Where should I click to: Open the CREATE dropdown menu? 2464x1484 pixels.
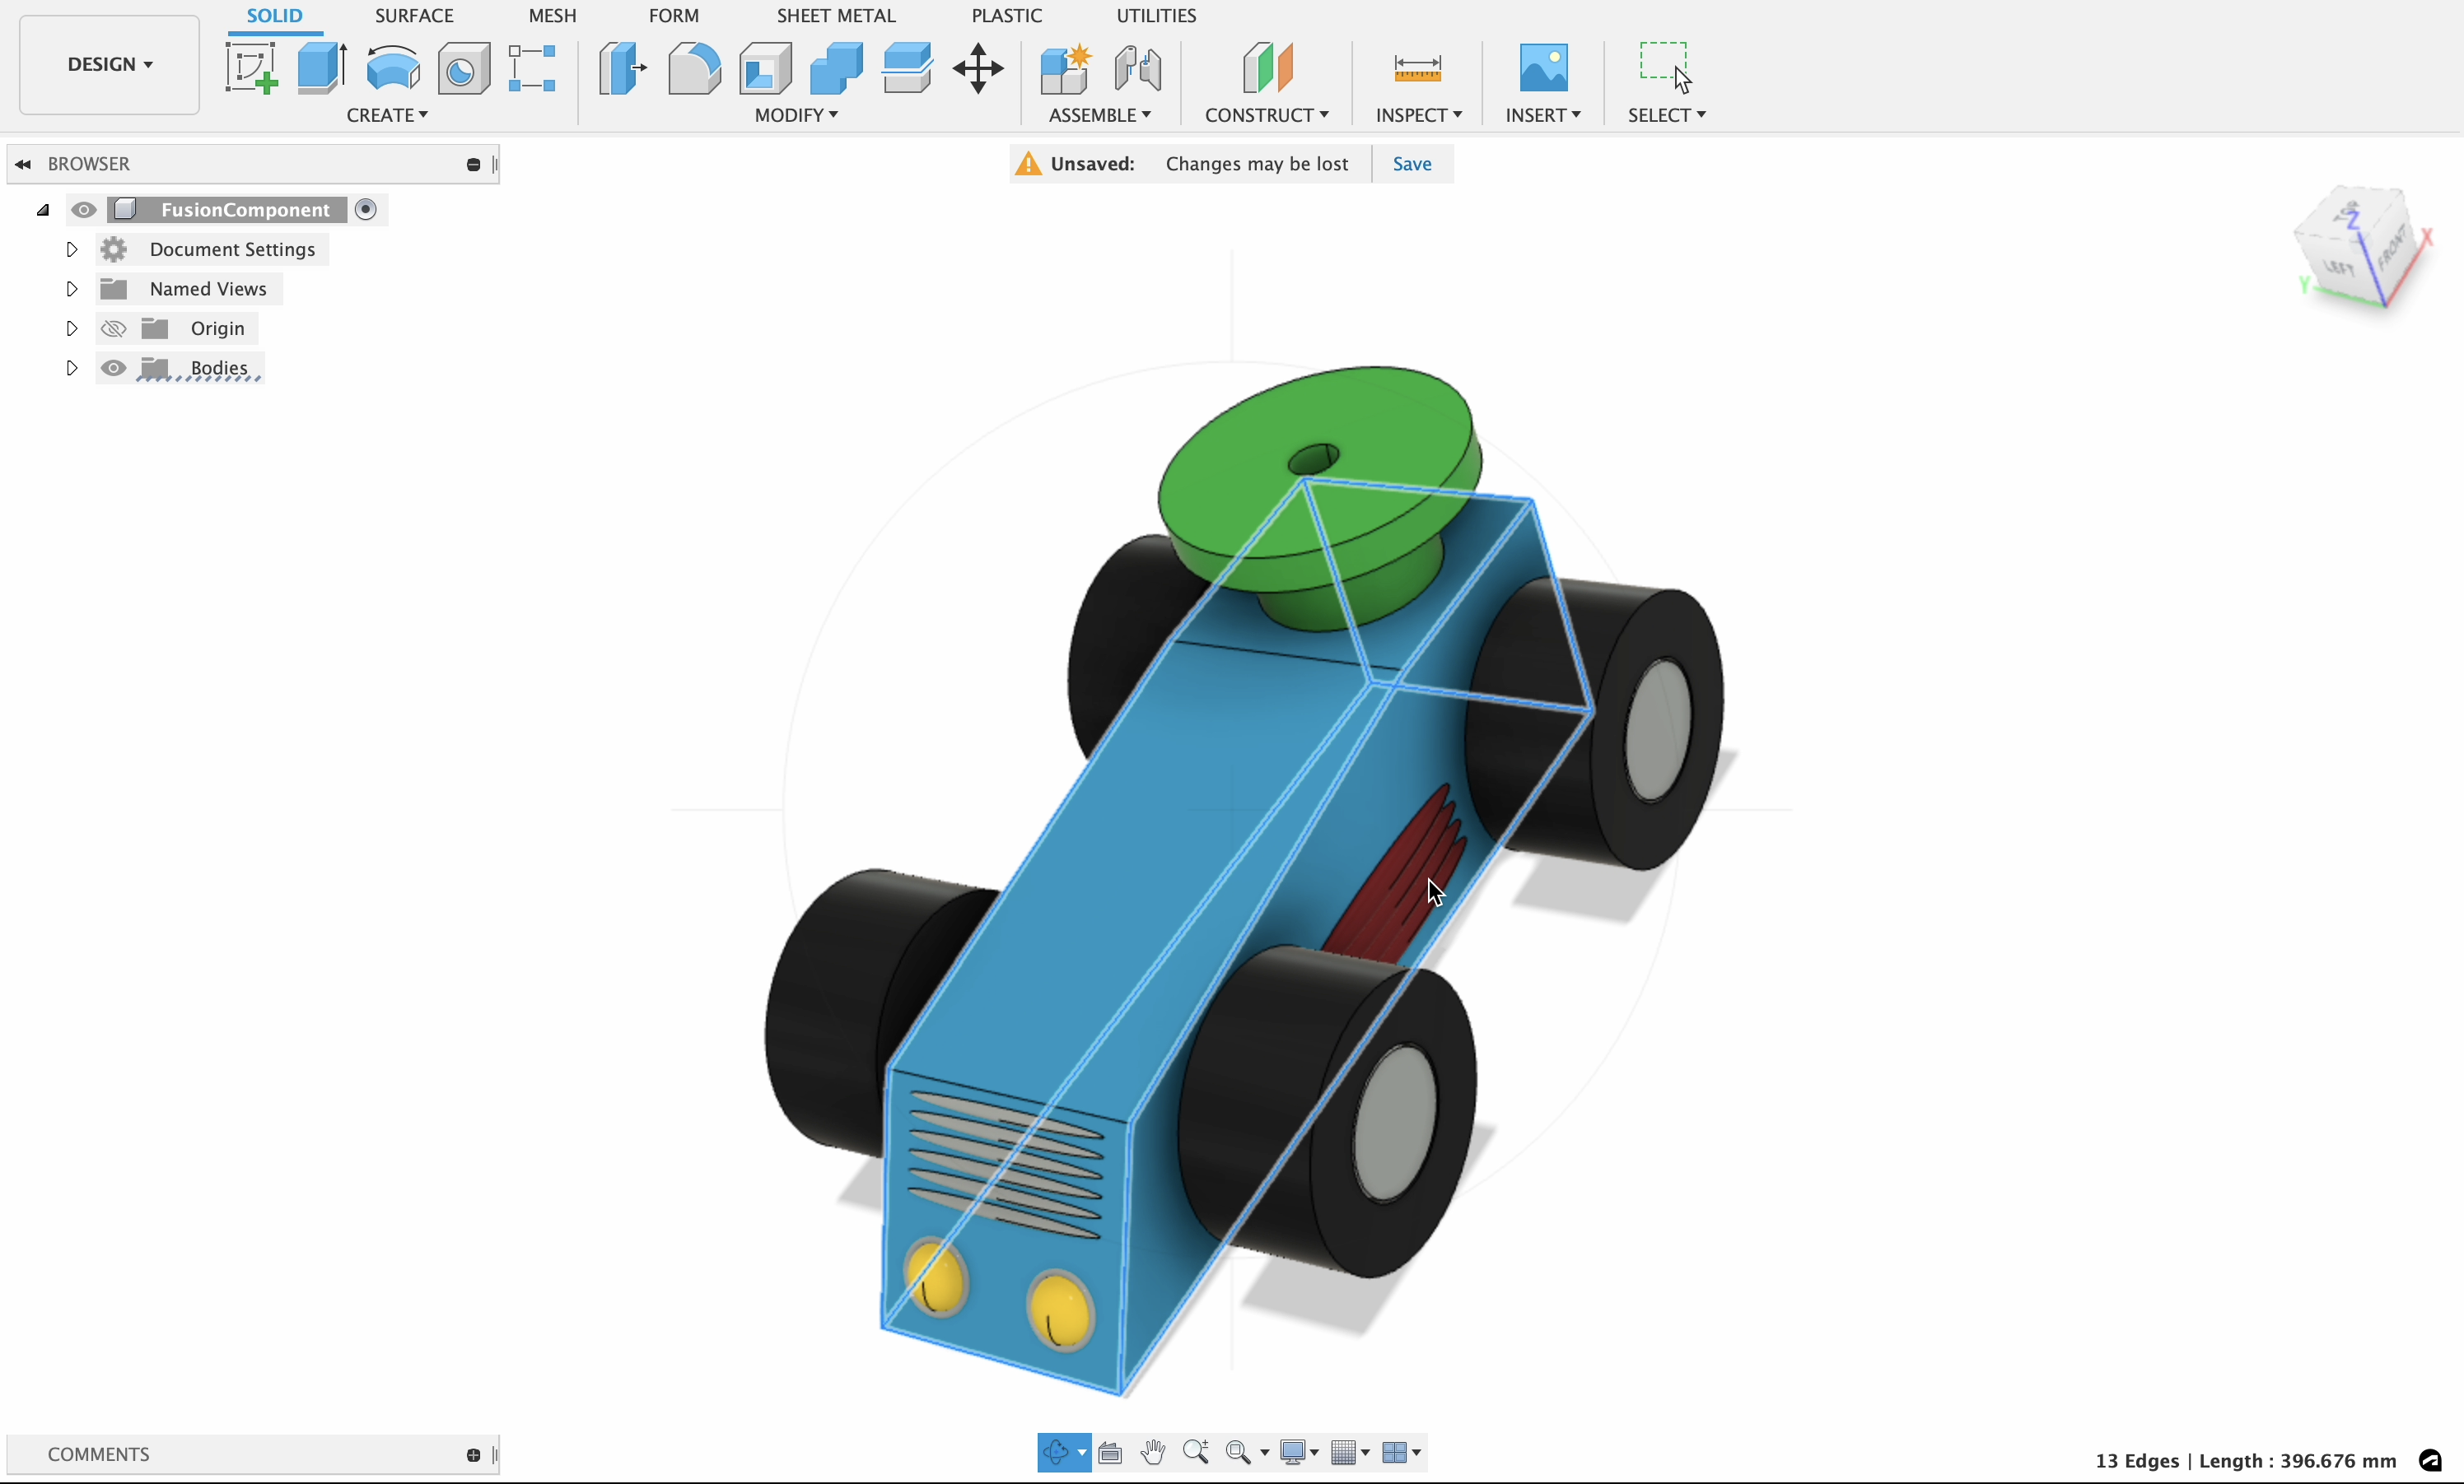387,115
